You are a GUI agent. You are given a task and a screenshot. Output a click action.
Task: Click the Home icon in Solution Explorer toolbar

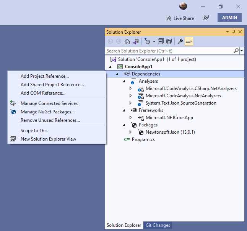[x=127, y=41]
